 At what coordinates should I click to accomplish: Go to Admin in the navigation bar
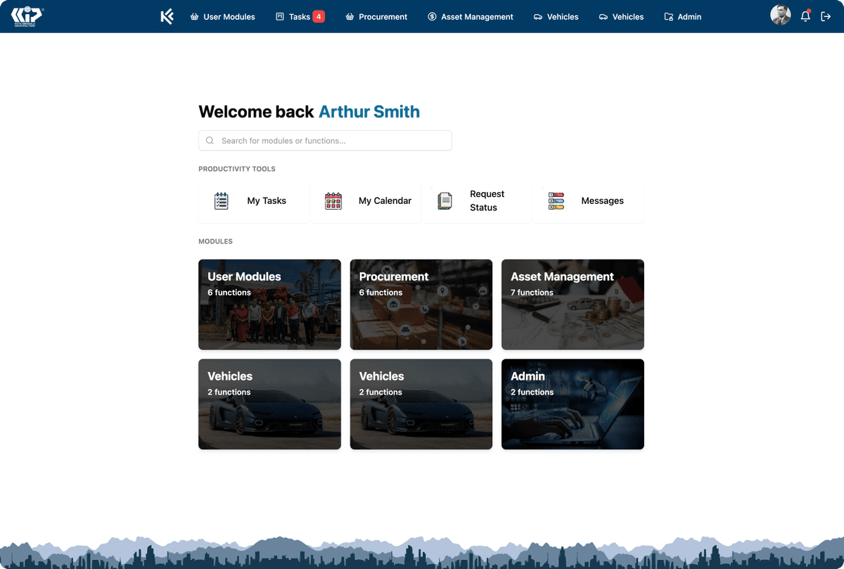pyautogui.click(x=682, y=16)
